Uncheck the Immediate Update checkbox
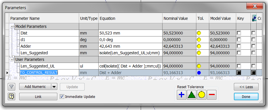This screenshot has width=268, height=110. (x=62, y=97)
